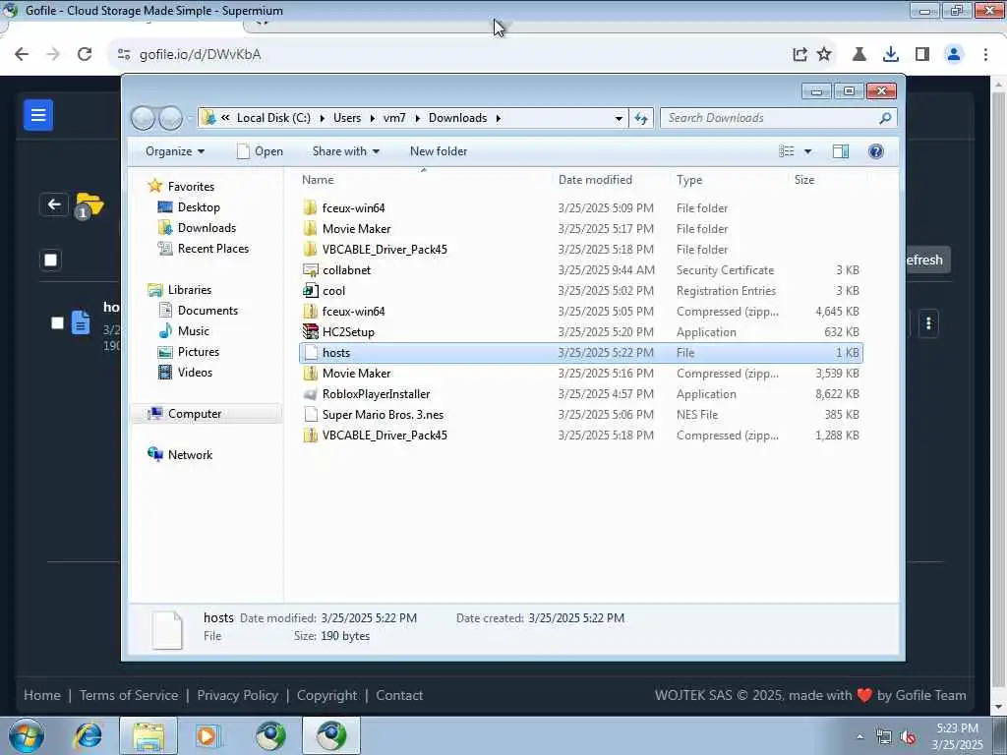Select Super Mario Bros. 3.nes file
Screen dimensions: 1007x755
[x=580, y=415]
